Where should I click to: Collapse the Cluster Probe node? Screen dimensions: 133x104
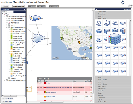[5, 16]
